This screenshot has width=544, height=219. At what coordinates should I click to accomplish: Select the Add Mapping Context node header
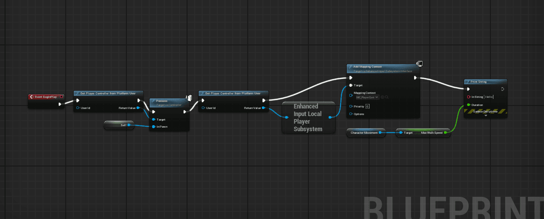point(383,68)
